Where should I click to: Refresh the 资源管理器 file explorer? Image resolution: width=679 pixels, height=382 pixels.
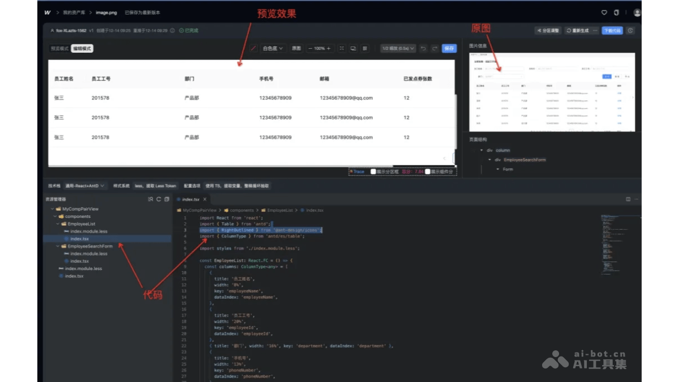click(x=158, y=199)
